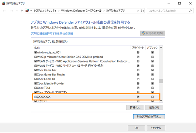Toggle private checkbox for Xbox TCUI
Image resolution: width=196 pixels, height=133 pixels.
point(138,88)
